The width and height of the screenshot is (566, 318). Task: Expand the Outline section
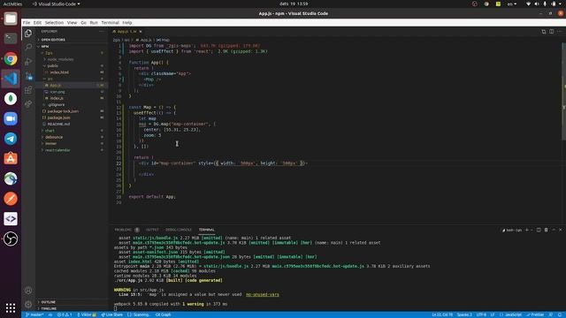(x=48, y=302)
